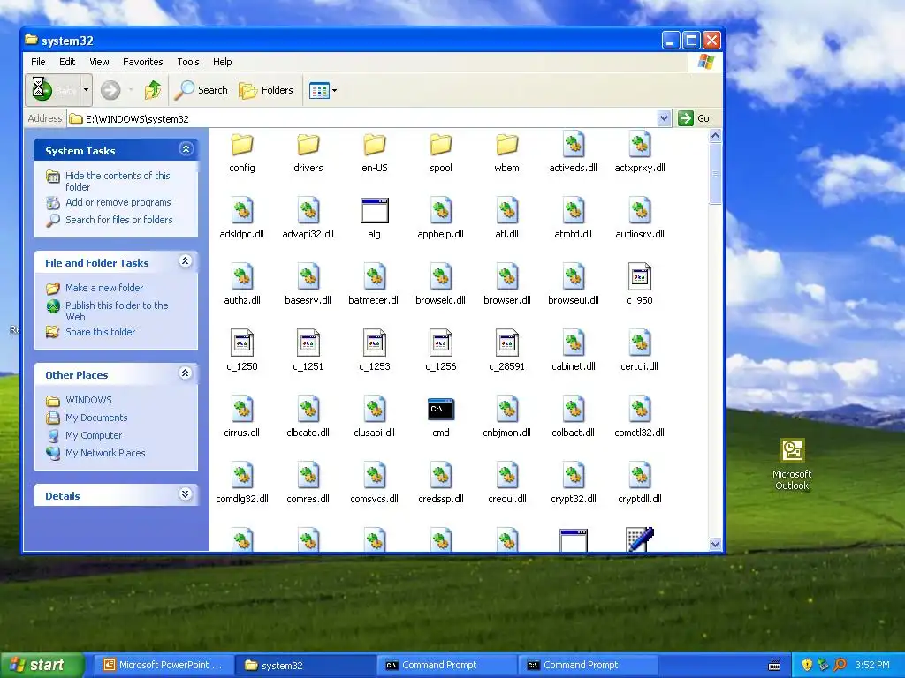The image size is (905, 678).
Task: Select the cabinet.dll file icon
Action: click(573, 343)
